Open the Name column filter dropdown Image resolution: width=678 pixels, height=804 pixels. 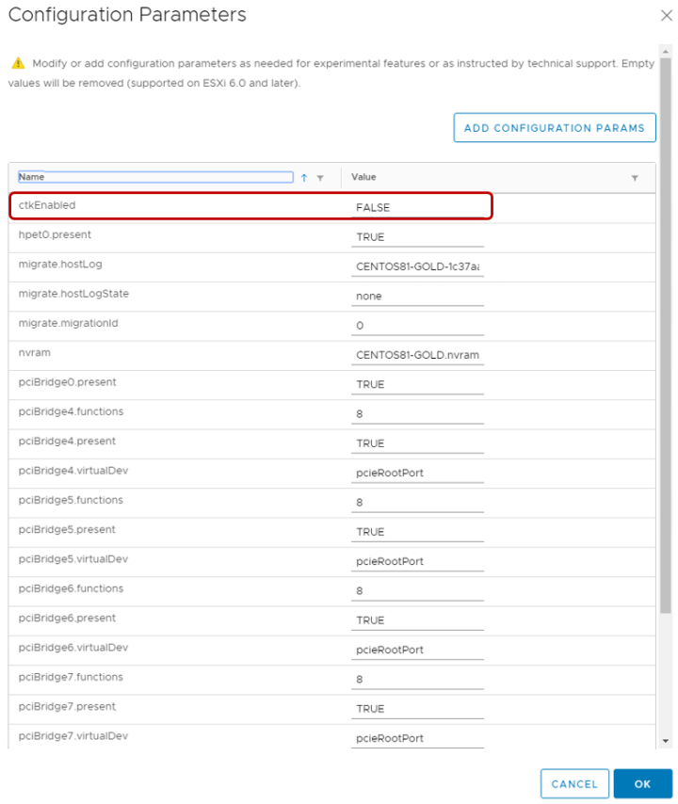pyautogui.click(x=320, y=178)
